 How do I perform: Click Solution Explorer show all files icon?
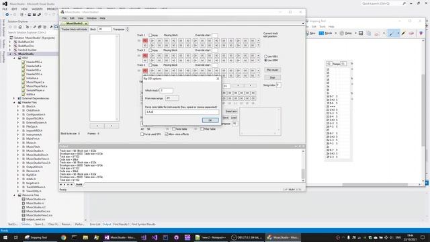[x=44, y=27]
